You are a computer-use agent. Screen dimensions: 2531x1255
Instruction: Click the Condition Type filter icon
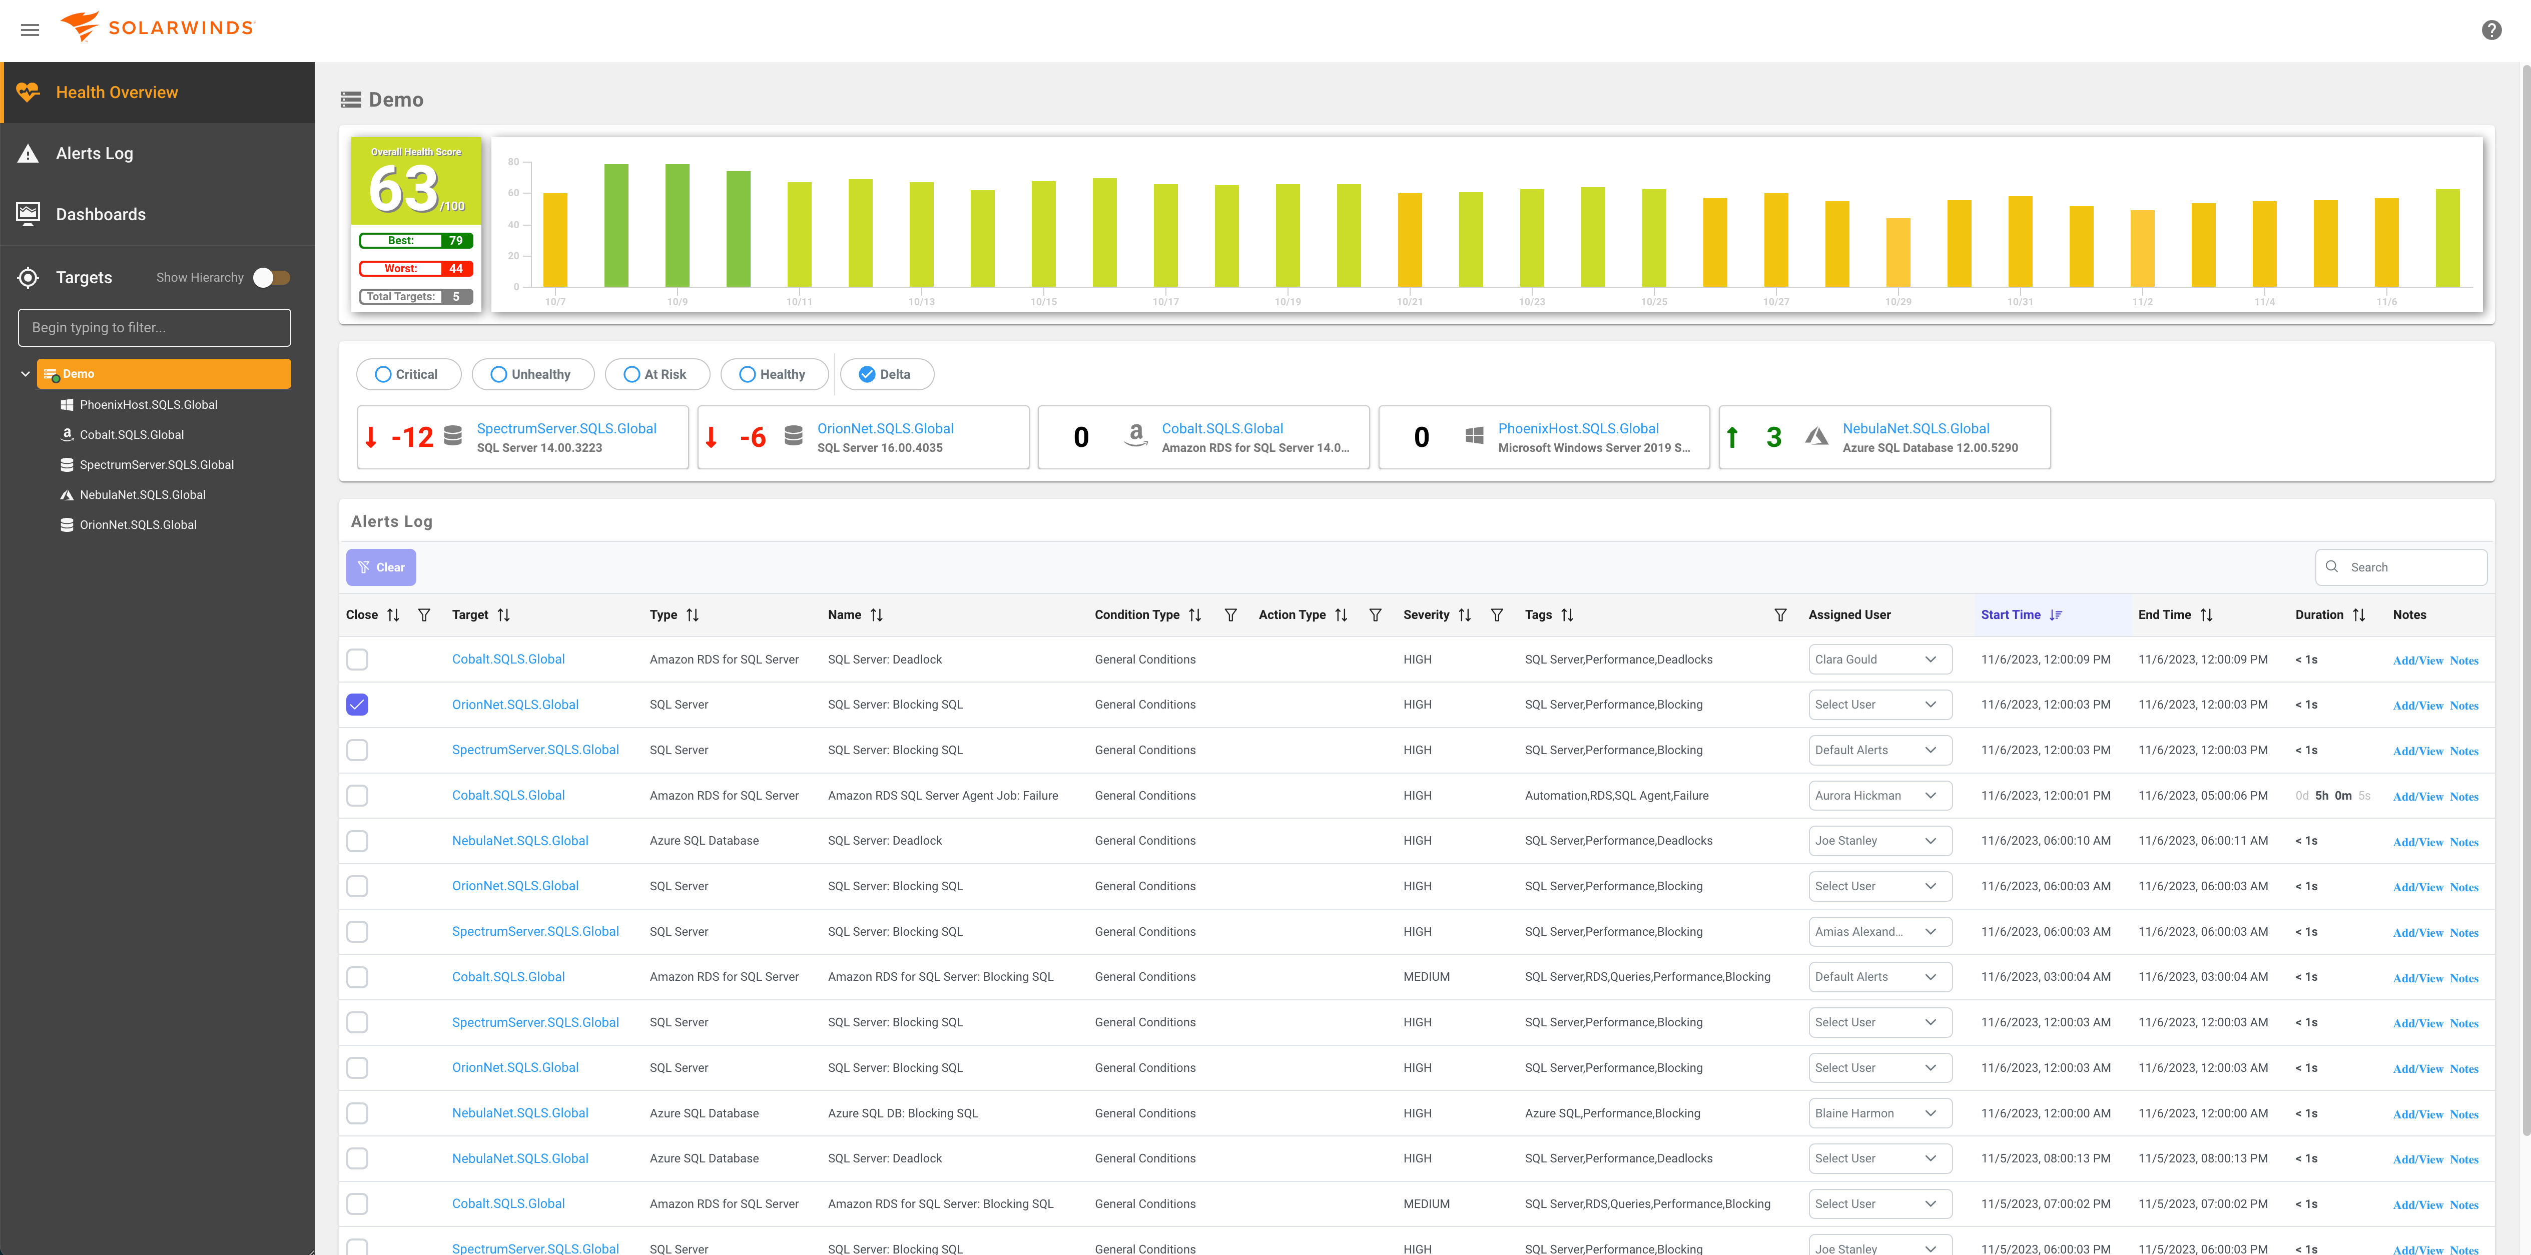(1230, 615)
